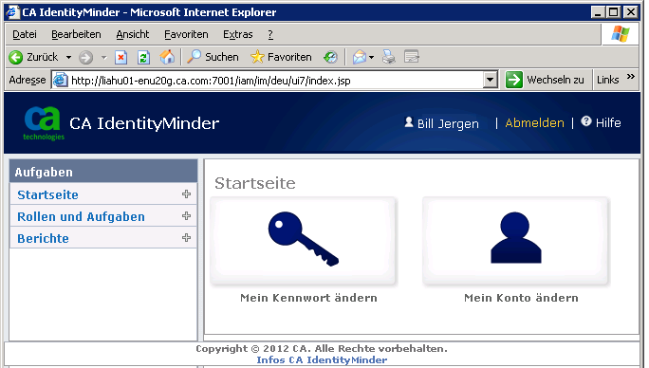Viewport: 649px width, 368px height.
Task: Click the Hilfe help link
Action: (x=608, y=123)
